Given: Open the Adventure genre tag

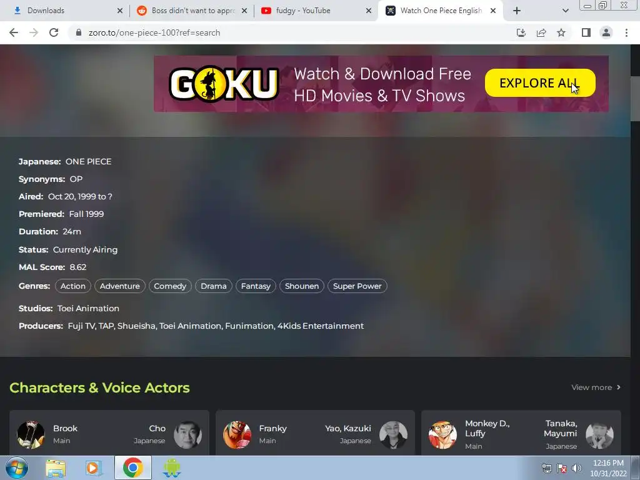Looking at the screenshot, I should coord(119,286).
